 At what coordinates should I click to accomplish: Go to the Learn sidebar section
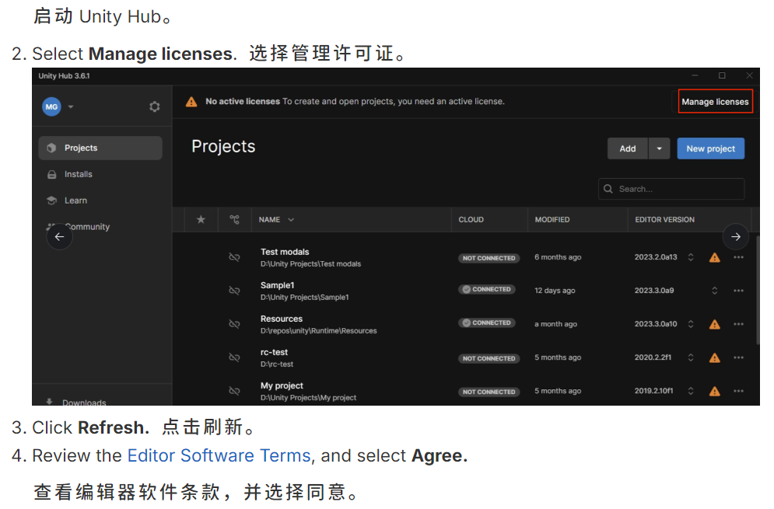tap(75, 200)
